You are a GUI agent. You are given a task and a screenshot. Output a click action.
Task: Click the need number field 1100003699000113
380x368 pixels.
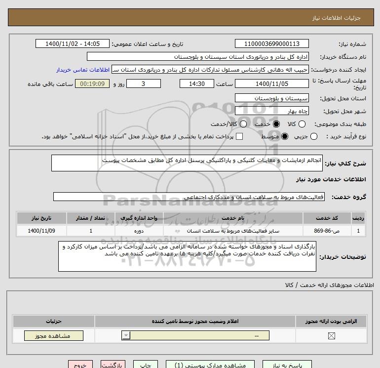coord(271,43)
